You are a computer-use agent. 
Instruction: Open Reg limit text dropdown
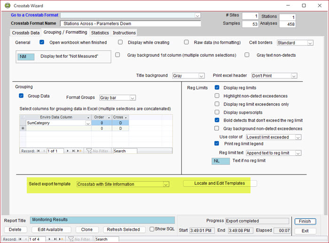click(298, 153)
